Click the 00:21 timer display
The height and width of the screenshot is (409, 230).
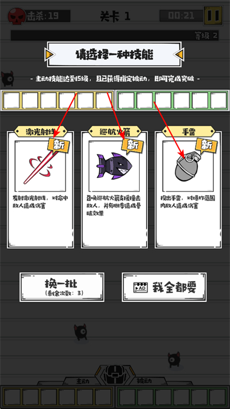pos(182,16)
